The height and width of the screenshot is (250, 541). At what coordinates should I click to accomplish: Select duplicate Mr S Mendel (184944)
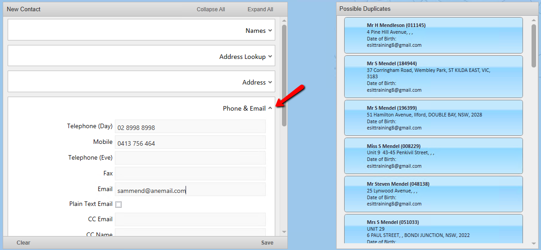pyautogui.click(x=433, y=76)
